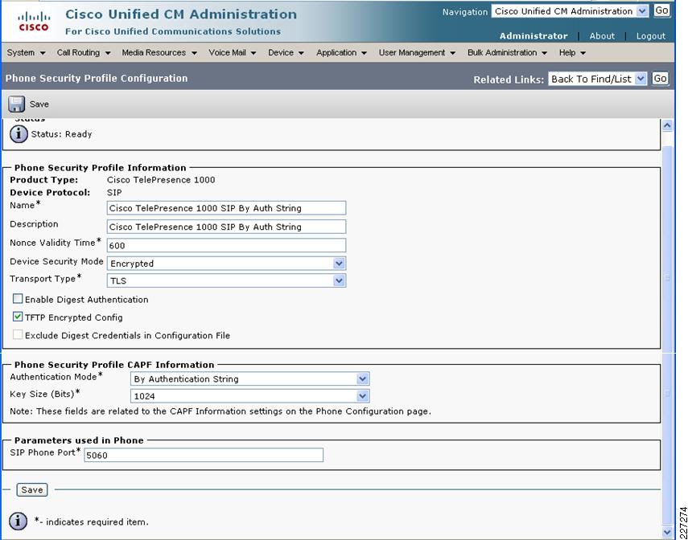Viewport: 688px width, 540px height.
Task: Open the About link
Action: coord(602,36)
